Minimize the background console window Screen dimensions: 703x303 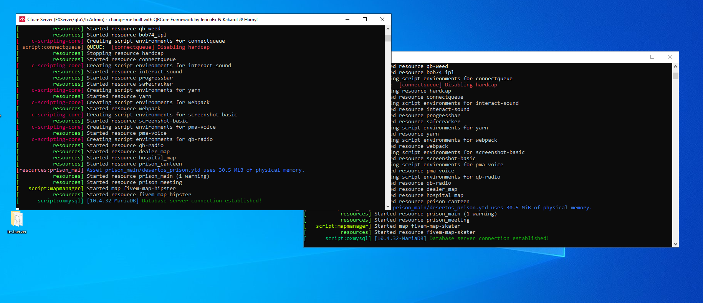pyautogui.click(x=635, y=57)
